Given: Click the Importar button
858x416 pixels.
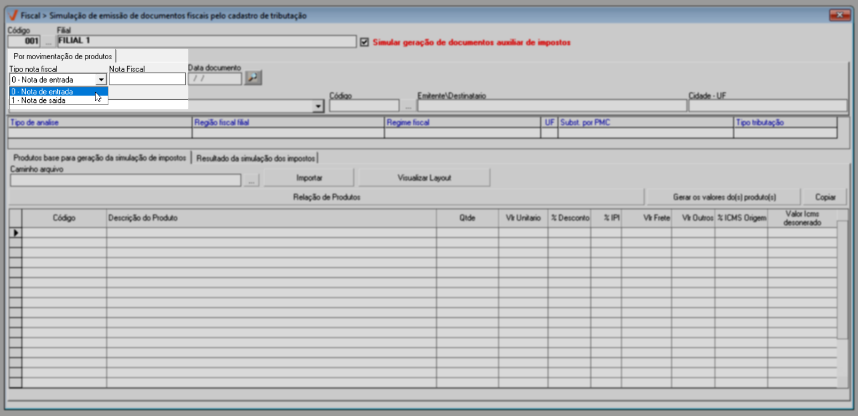Looking at the screenshot, I should pyautogui.click(x=309, y=178).
